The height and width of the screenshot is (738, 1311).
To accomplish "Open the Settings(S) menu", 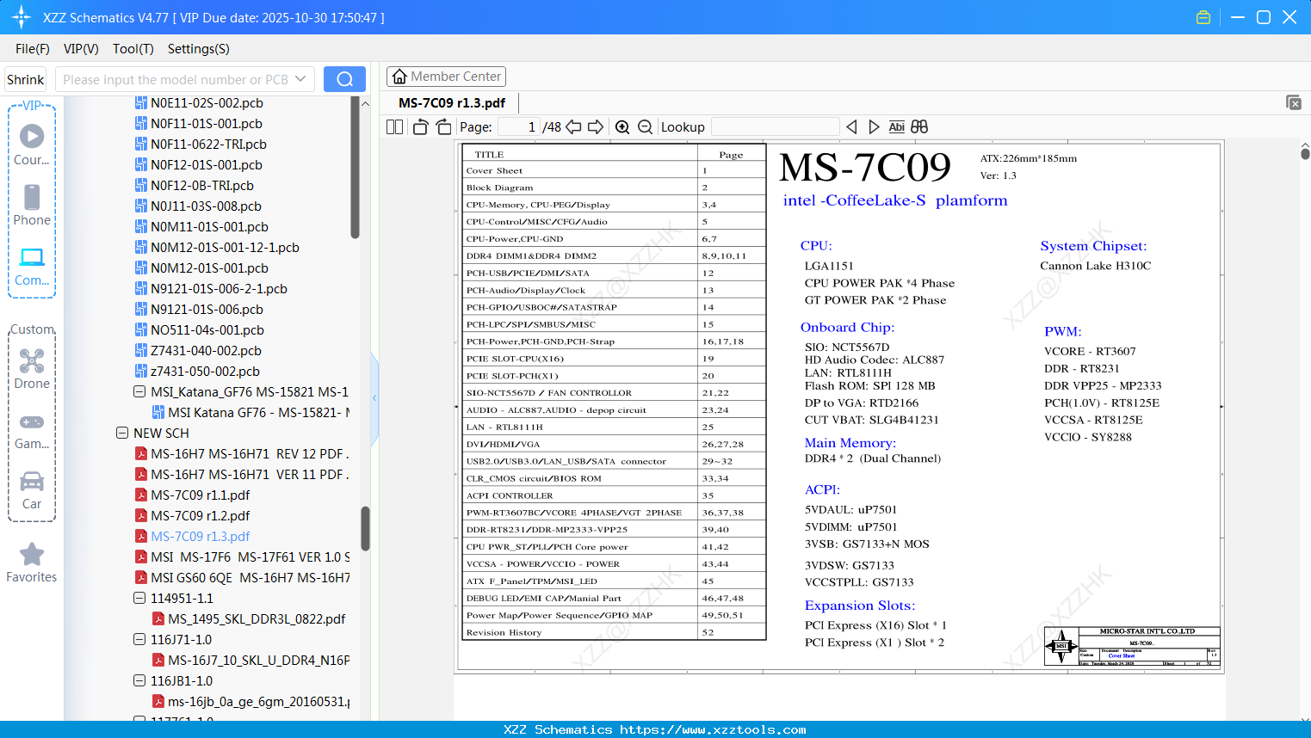I will (199, 49).
